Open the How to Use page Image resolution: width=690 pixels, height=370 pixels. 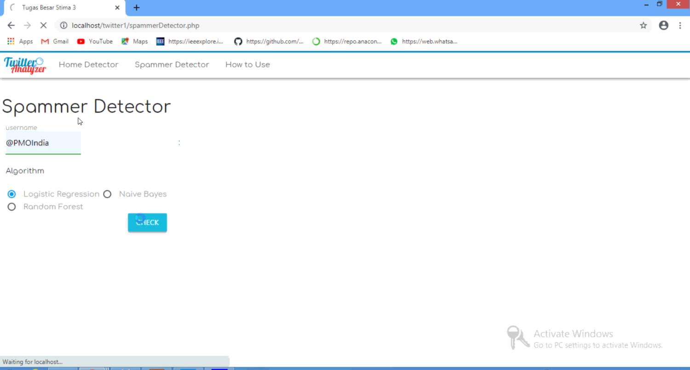tap(247, 65)
